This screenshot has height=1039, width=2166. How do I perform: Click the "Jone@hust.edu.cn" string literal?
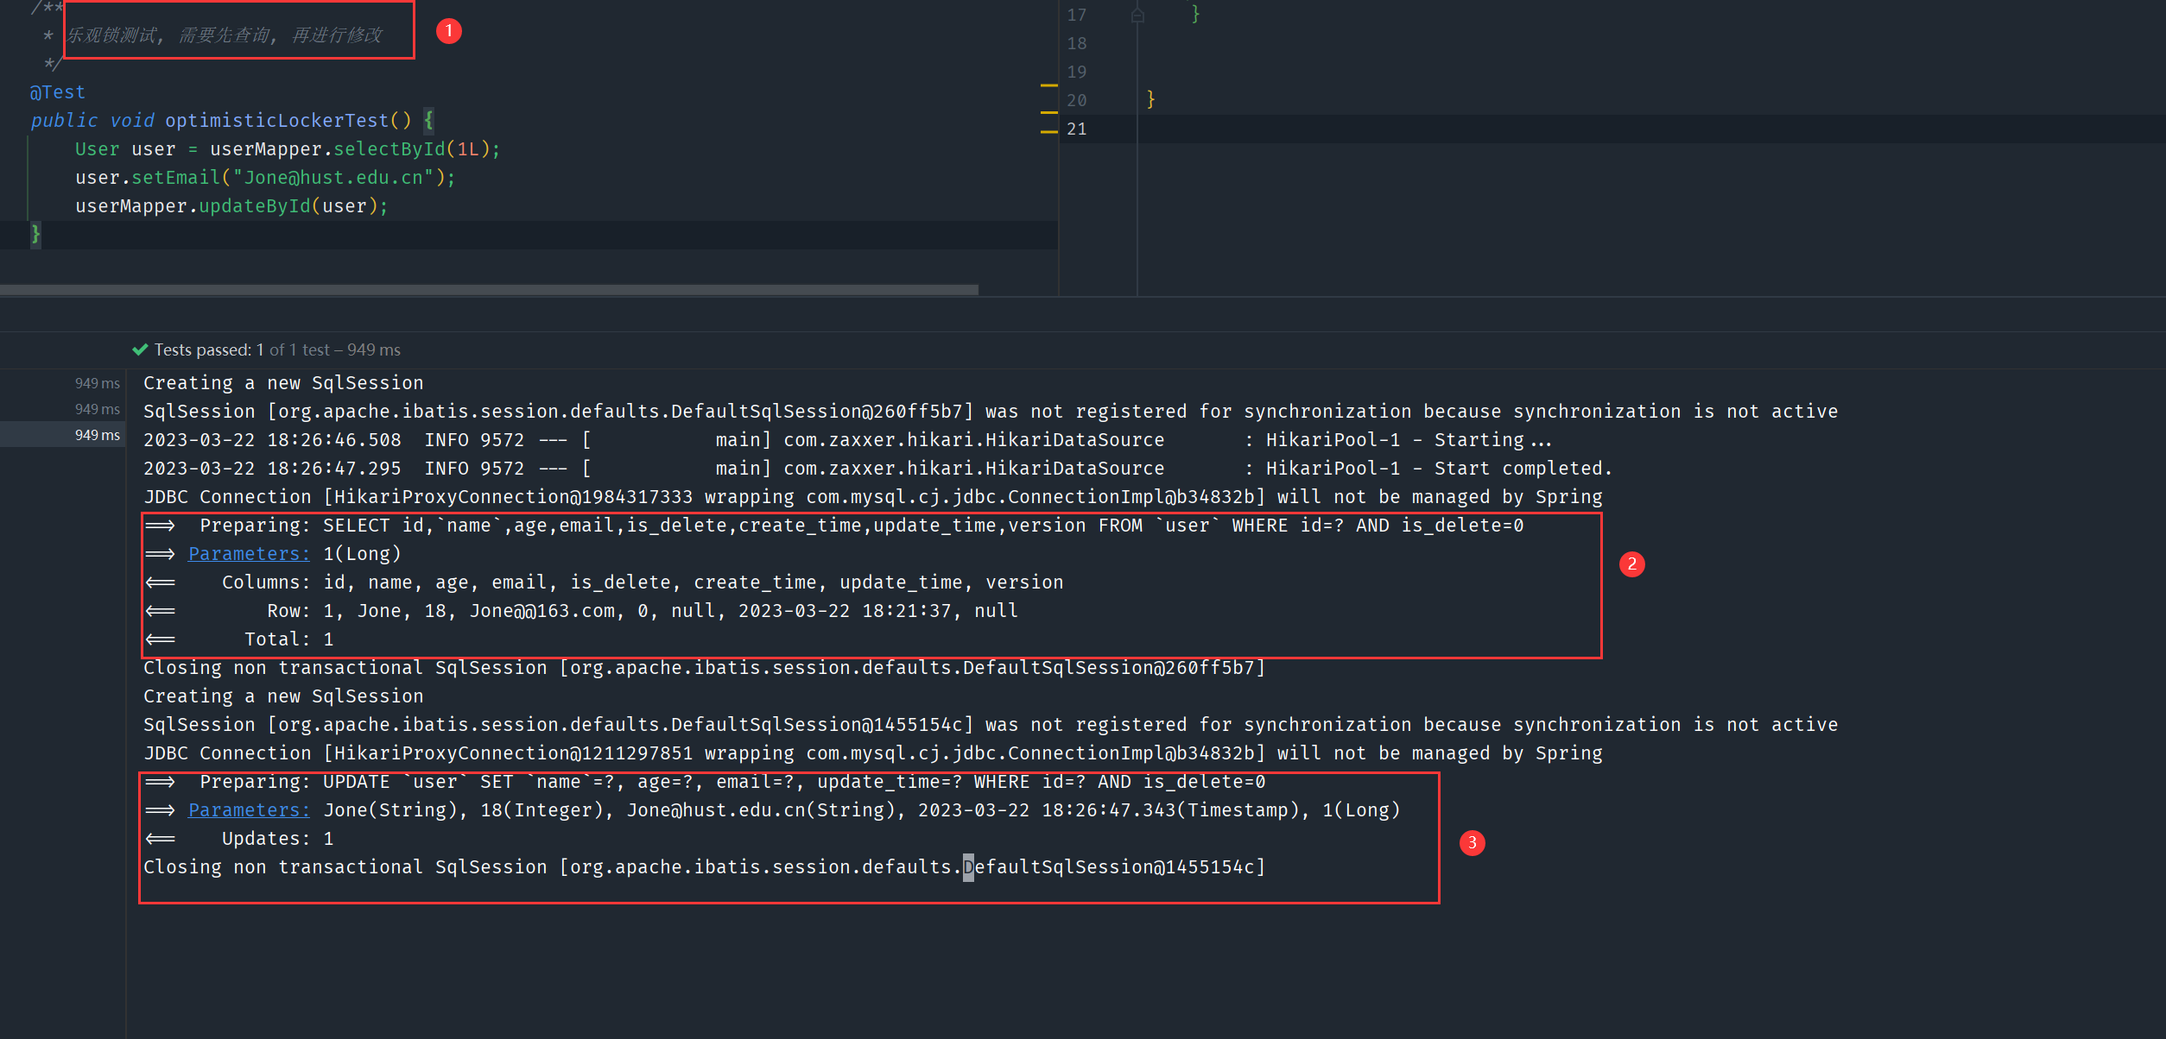(333, 178)
